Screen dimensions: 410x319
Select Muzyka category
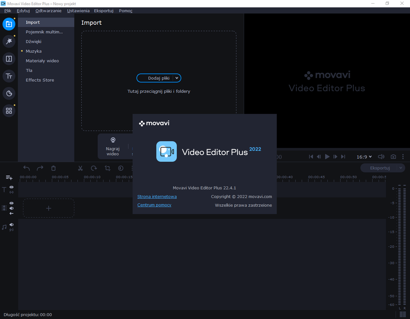point(46,51)
